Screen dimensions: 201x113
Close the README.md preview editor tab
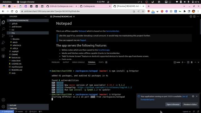(x=74, y=17)
